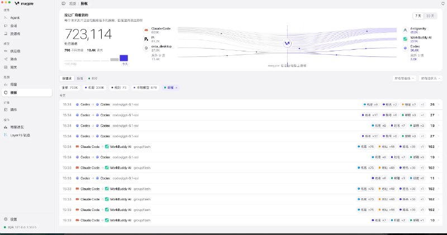Click the 723,114 total figure
This screenshot has width=447, height=235.
click(x=88, y=34)
